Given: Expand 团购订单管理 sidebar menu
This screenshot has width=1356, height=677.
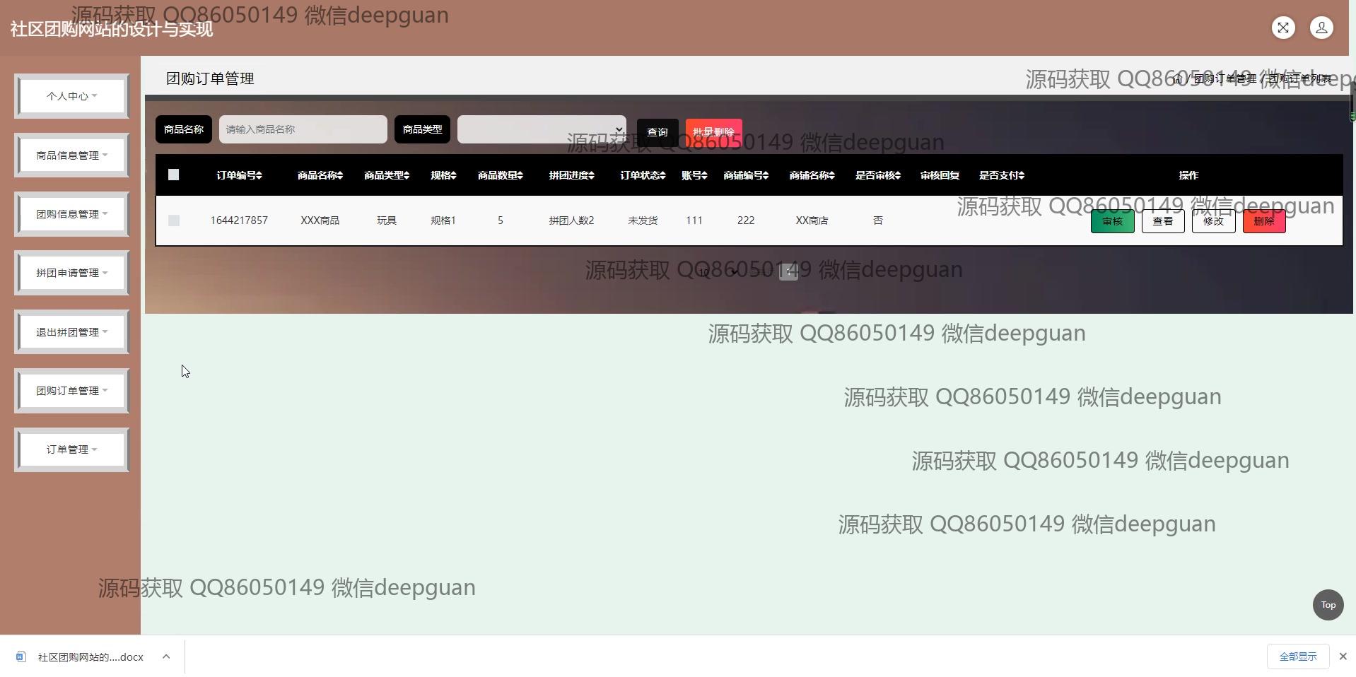Looking at the screenshot, I should [x=71, y=391].
